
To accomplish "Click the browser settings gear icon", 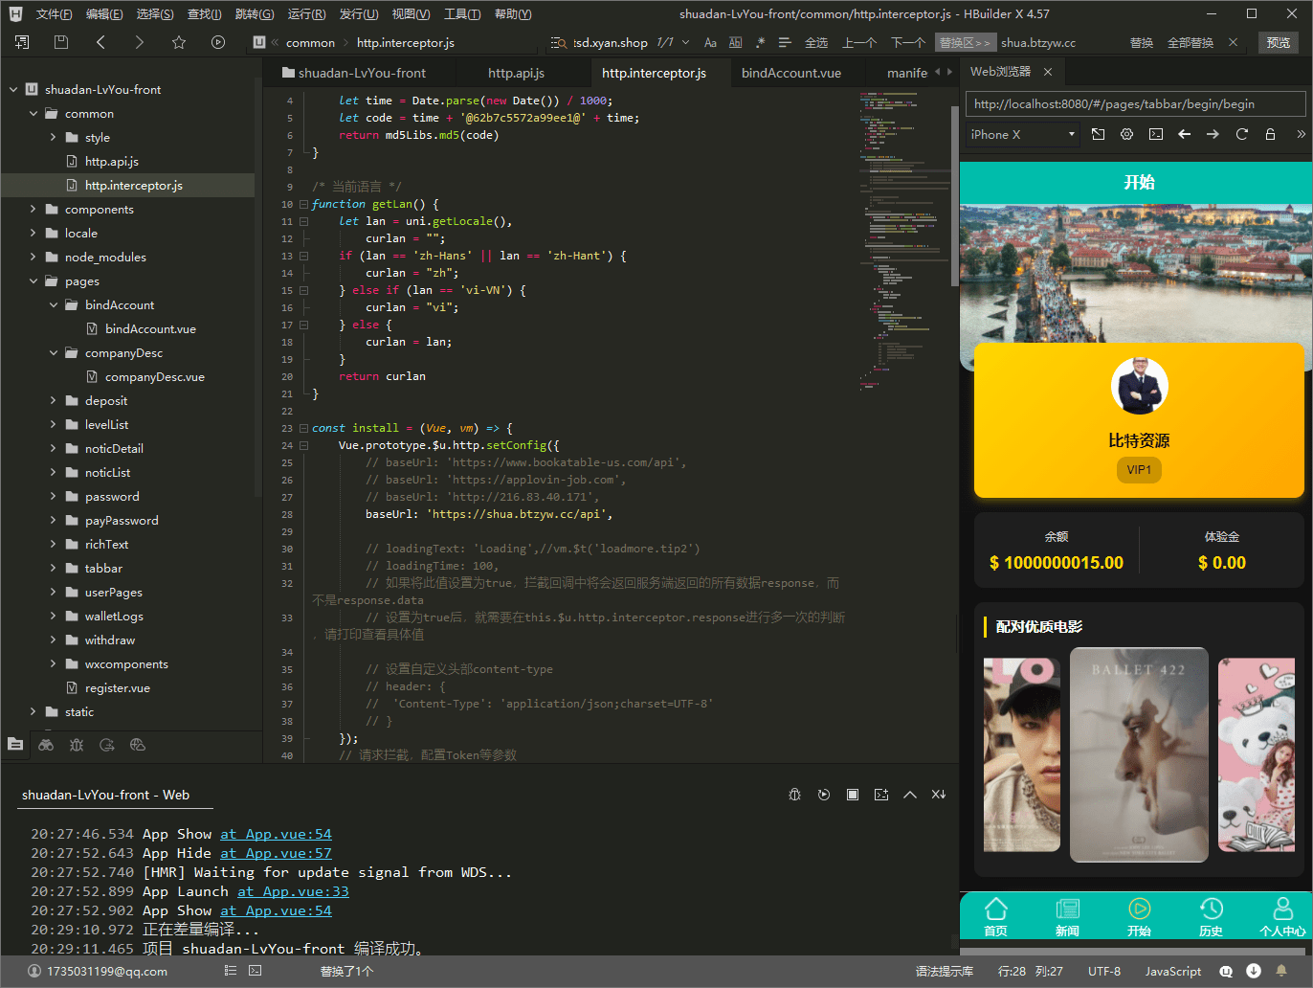I will click(x=1126, y=134).
